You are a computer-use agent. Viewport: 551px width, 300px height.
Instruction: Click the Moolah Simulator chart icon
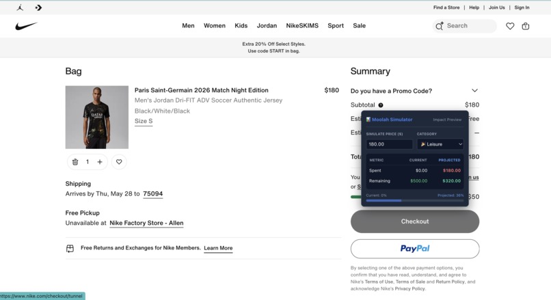[x=368, y=120]
